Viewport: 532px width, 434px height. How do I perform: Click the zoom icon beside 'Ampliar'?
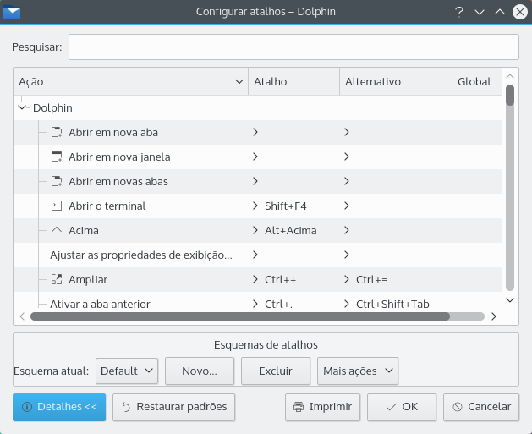click(x=57, y=279)
